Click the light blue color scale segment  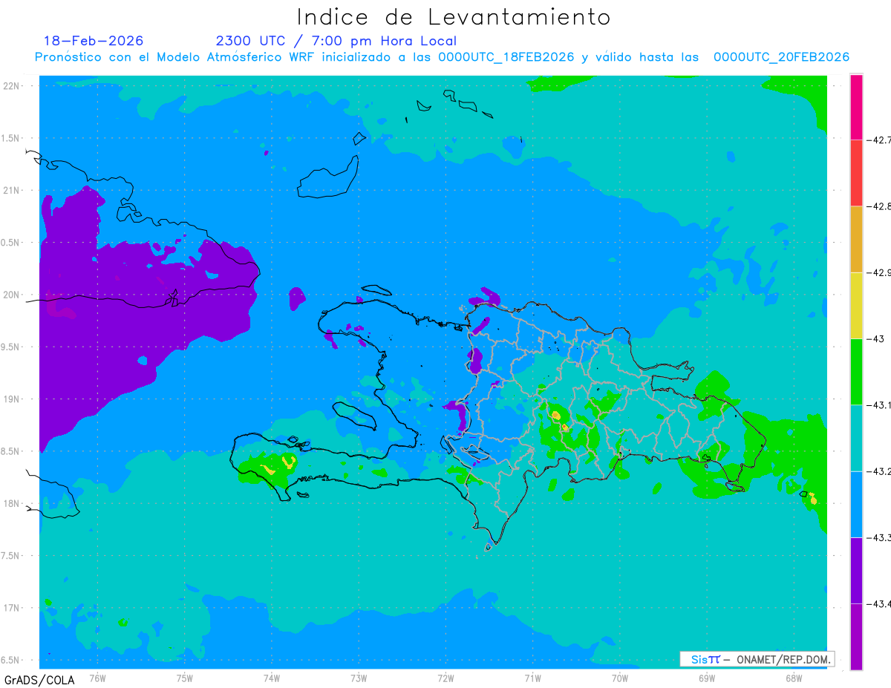pyautogui.click(x=856, y=505)
